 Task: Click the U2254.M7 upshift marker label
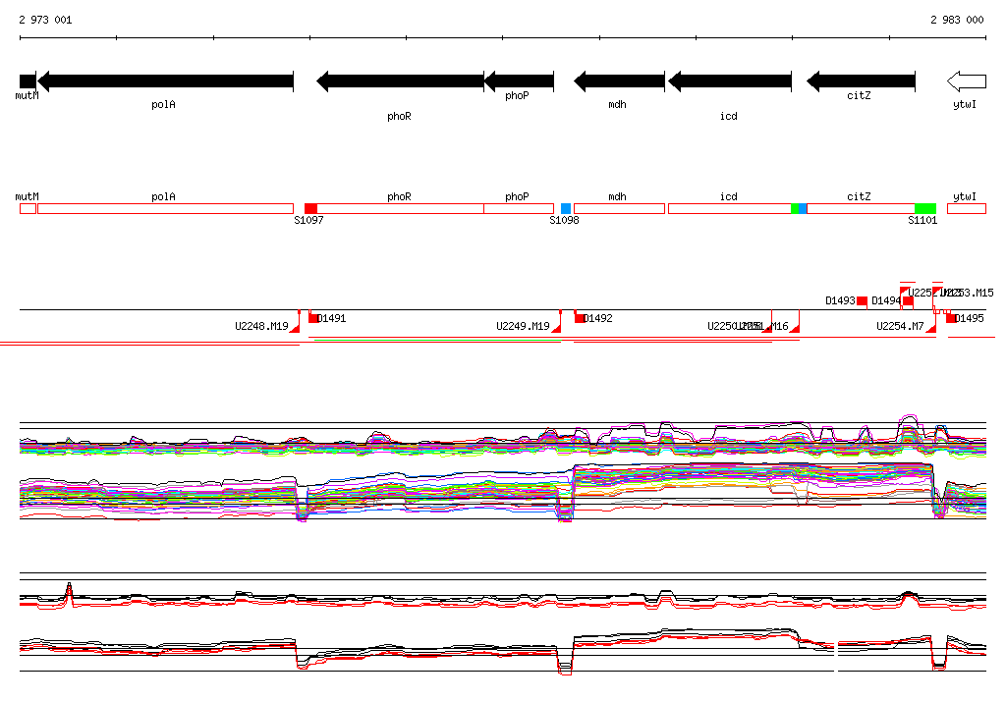click(900, 326)
